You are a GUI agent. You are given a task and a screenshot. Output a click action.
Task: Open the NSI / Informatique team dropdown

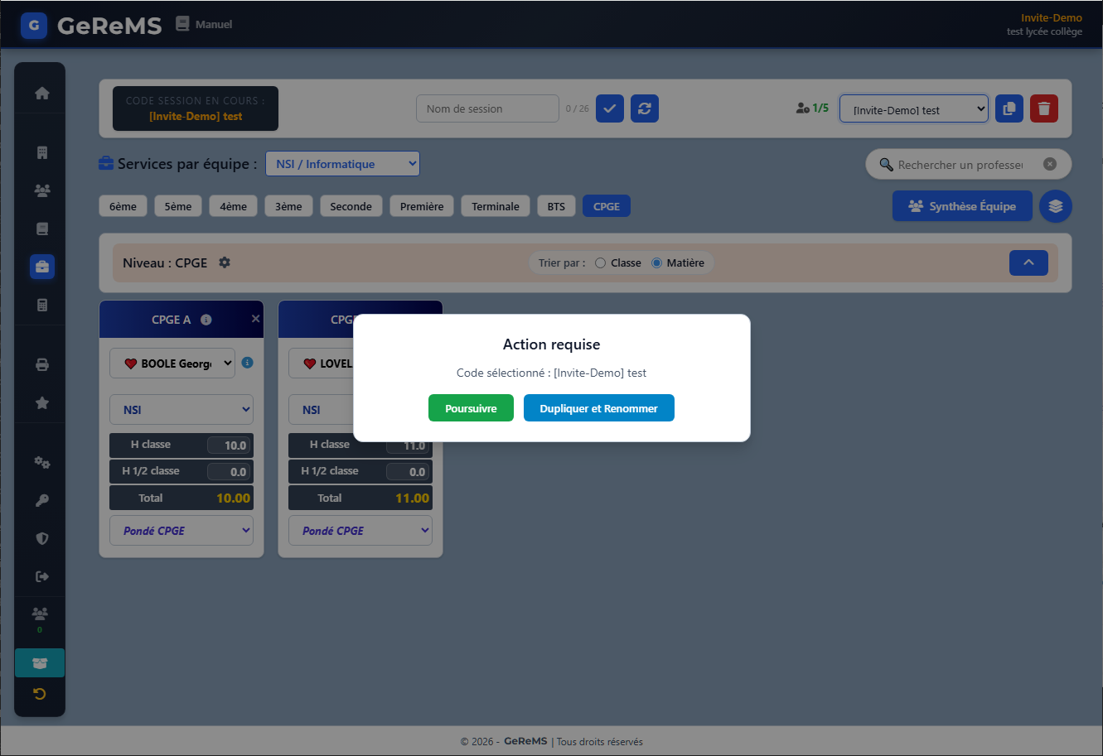342,164
